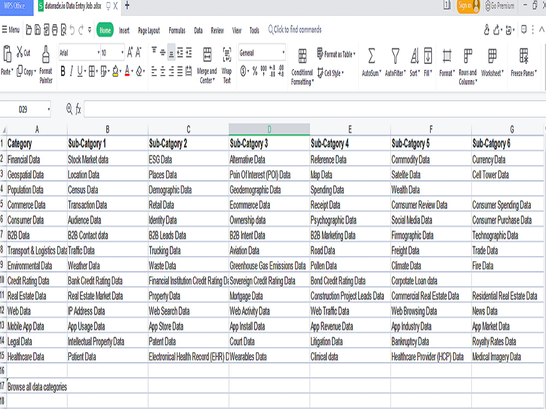
Task: Undo the last action
Action: click(x=72, y=30)
